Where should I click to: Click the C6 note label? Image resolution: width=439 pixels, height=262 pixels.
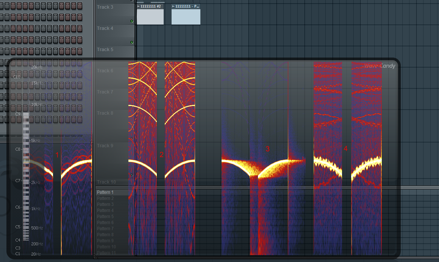coord(18,207)
